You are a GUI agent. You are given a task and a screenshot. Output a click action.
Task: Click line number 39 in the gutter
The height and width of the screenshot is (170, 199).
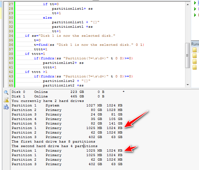(11, 58)
